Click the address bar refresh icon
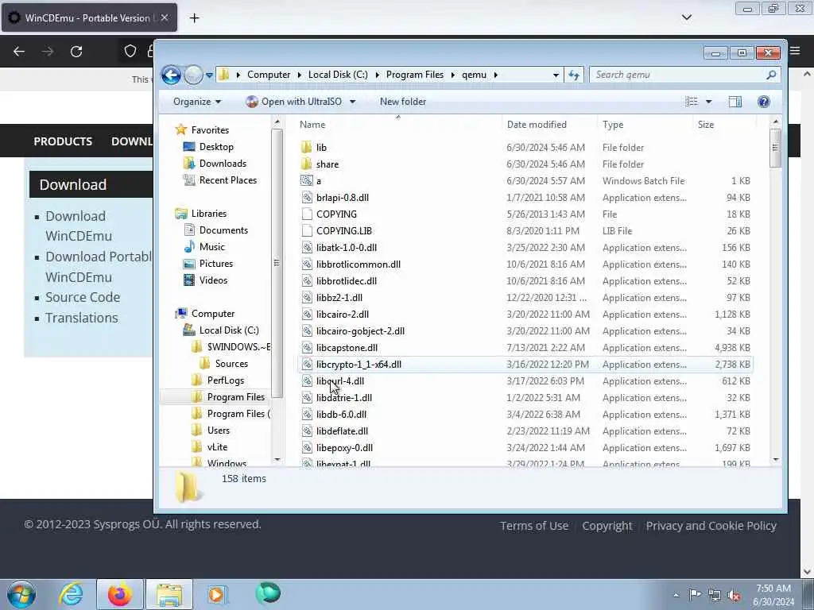The width and height of the screenshot is (814, 610). [574, 75]
